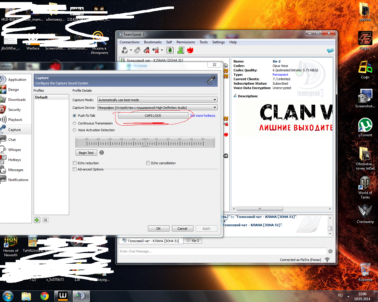Open Help menu
Screen dimensions: 378x302
[x=233, y=42]
